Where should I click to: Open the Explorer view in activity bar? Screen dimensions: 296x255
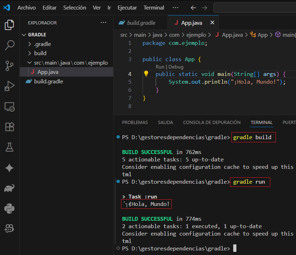(10, 25)
